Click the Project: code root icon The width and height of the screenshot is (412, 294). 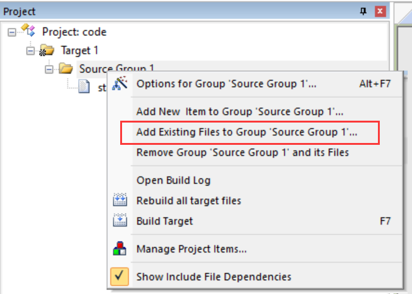pos(28,32)
